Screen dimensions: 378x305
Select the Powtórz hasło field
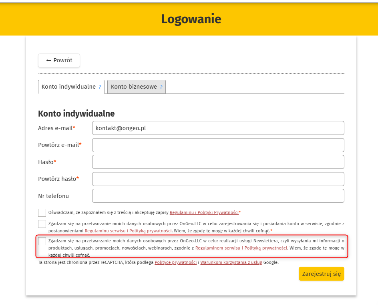218,179
